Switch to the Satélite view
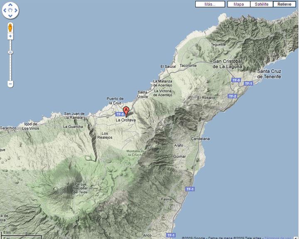 262,4
